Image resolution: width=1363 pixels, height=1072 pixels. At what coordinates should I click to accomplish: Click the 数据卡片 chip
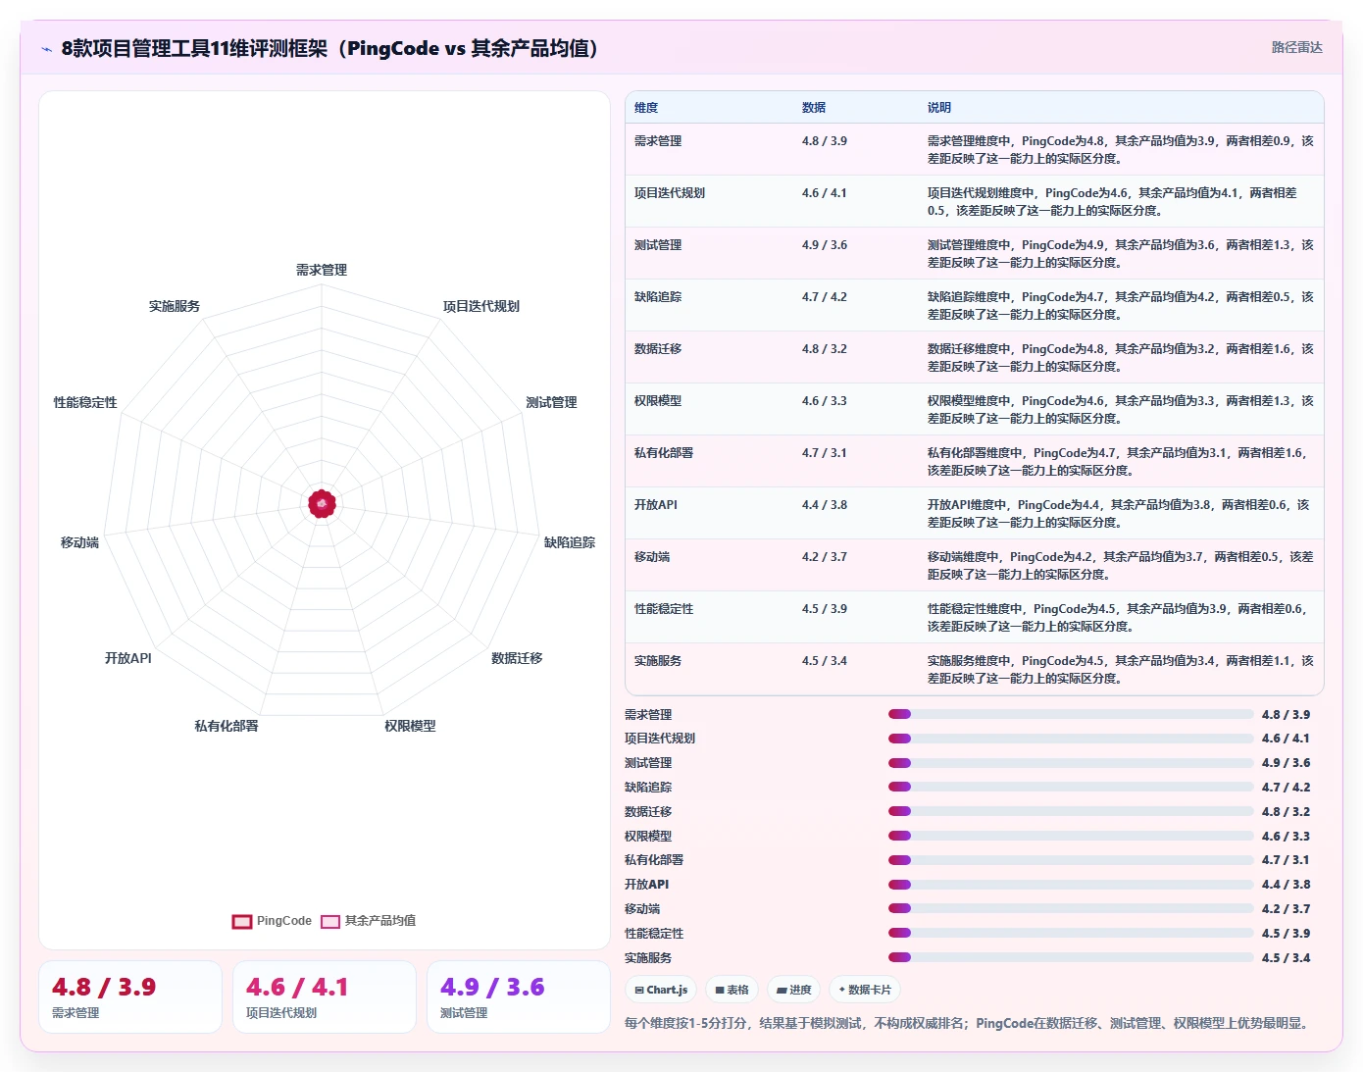pyautogui.click(x=865, y=990)
